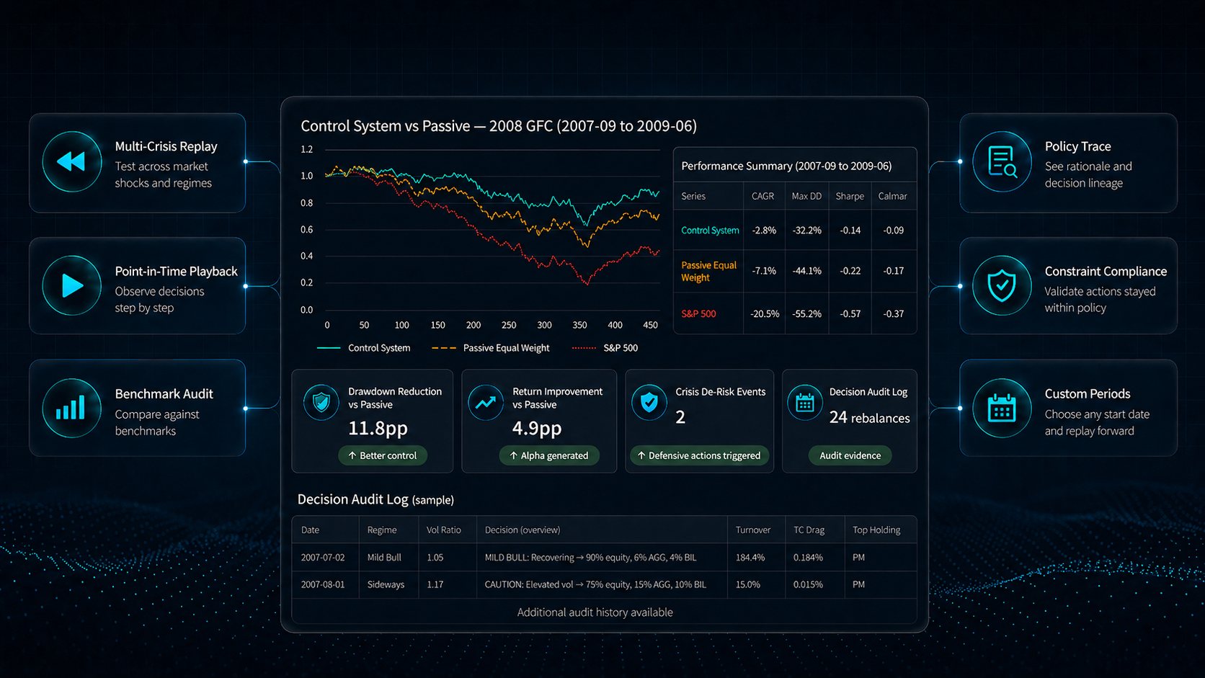This screenshot has height=678, width=1205.
Task: Click the Return Improvement trend arrow icon
Action: coord(486,402)
